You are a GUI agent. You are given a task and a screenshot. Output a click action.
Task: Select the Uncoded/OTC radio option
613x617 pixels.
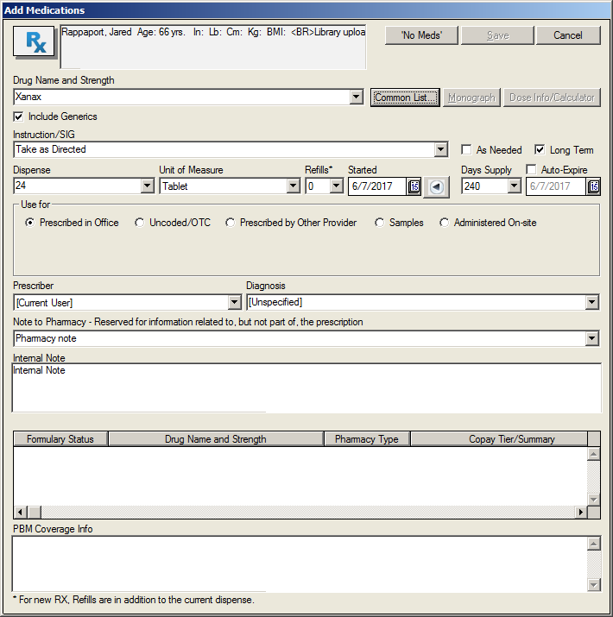click(140, 223)
